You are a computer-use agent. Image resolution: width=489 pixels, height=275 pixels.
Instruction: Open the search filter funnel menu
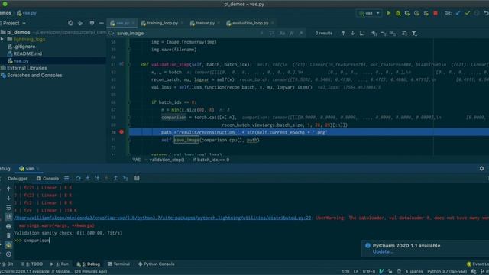click(414, 33)
